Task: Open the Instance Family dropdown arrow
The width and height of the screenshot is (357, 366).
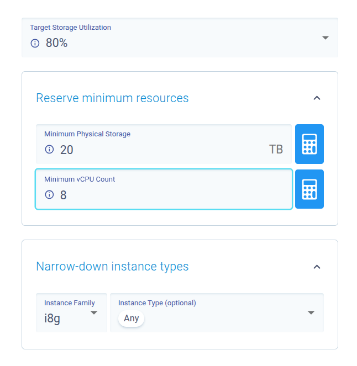Action: click(94, 312)
